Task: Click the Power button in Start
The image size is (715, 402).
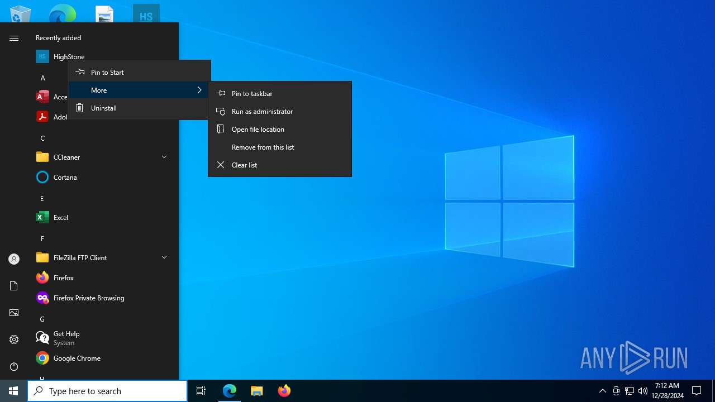Action: click(14, 366)
